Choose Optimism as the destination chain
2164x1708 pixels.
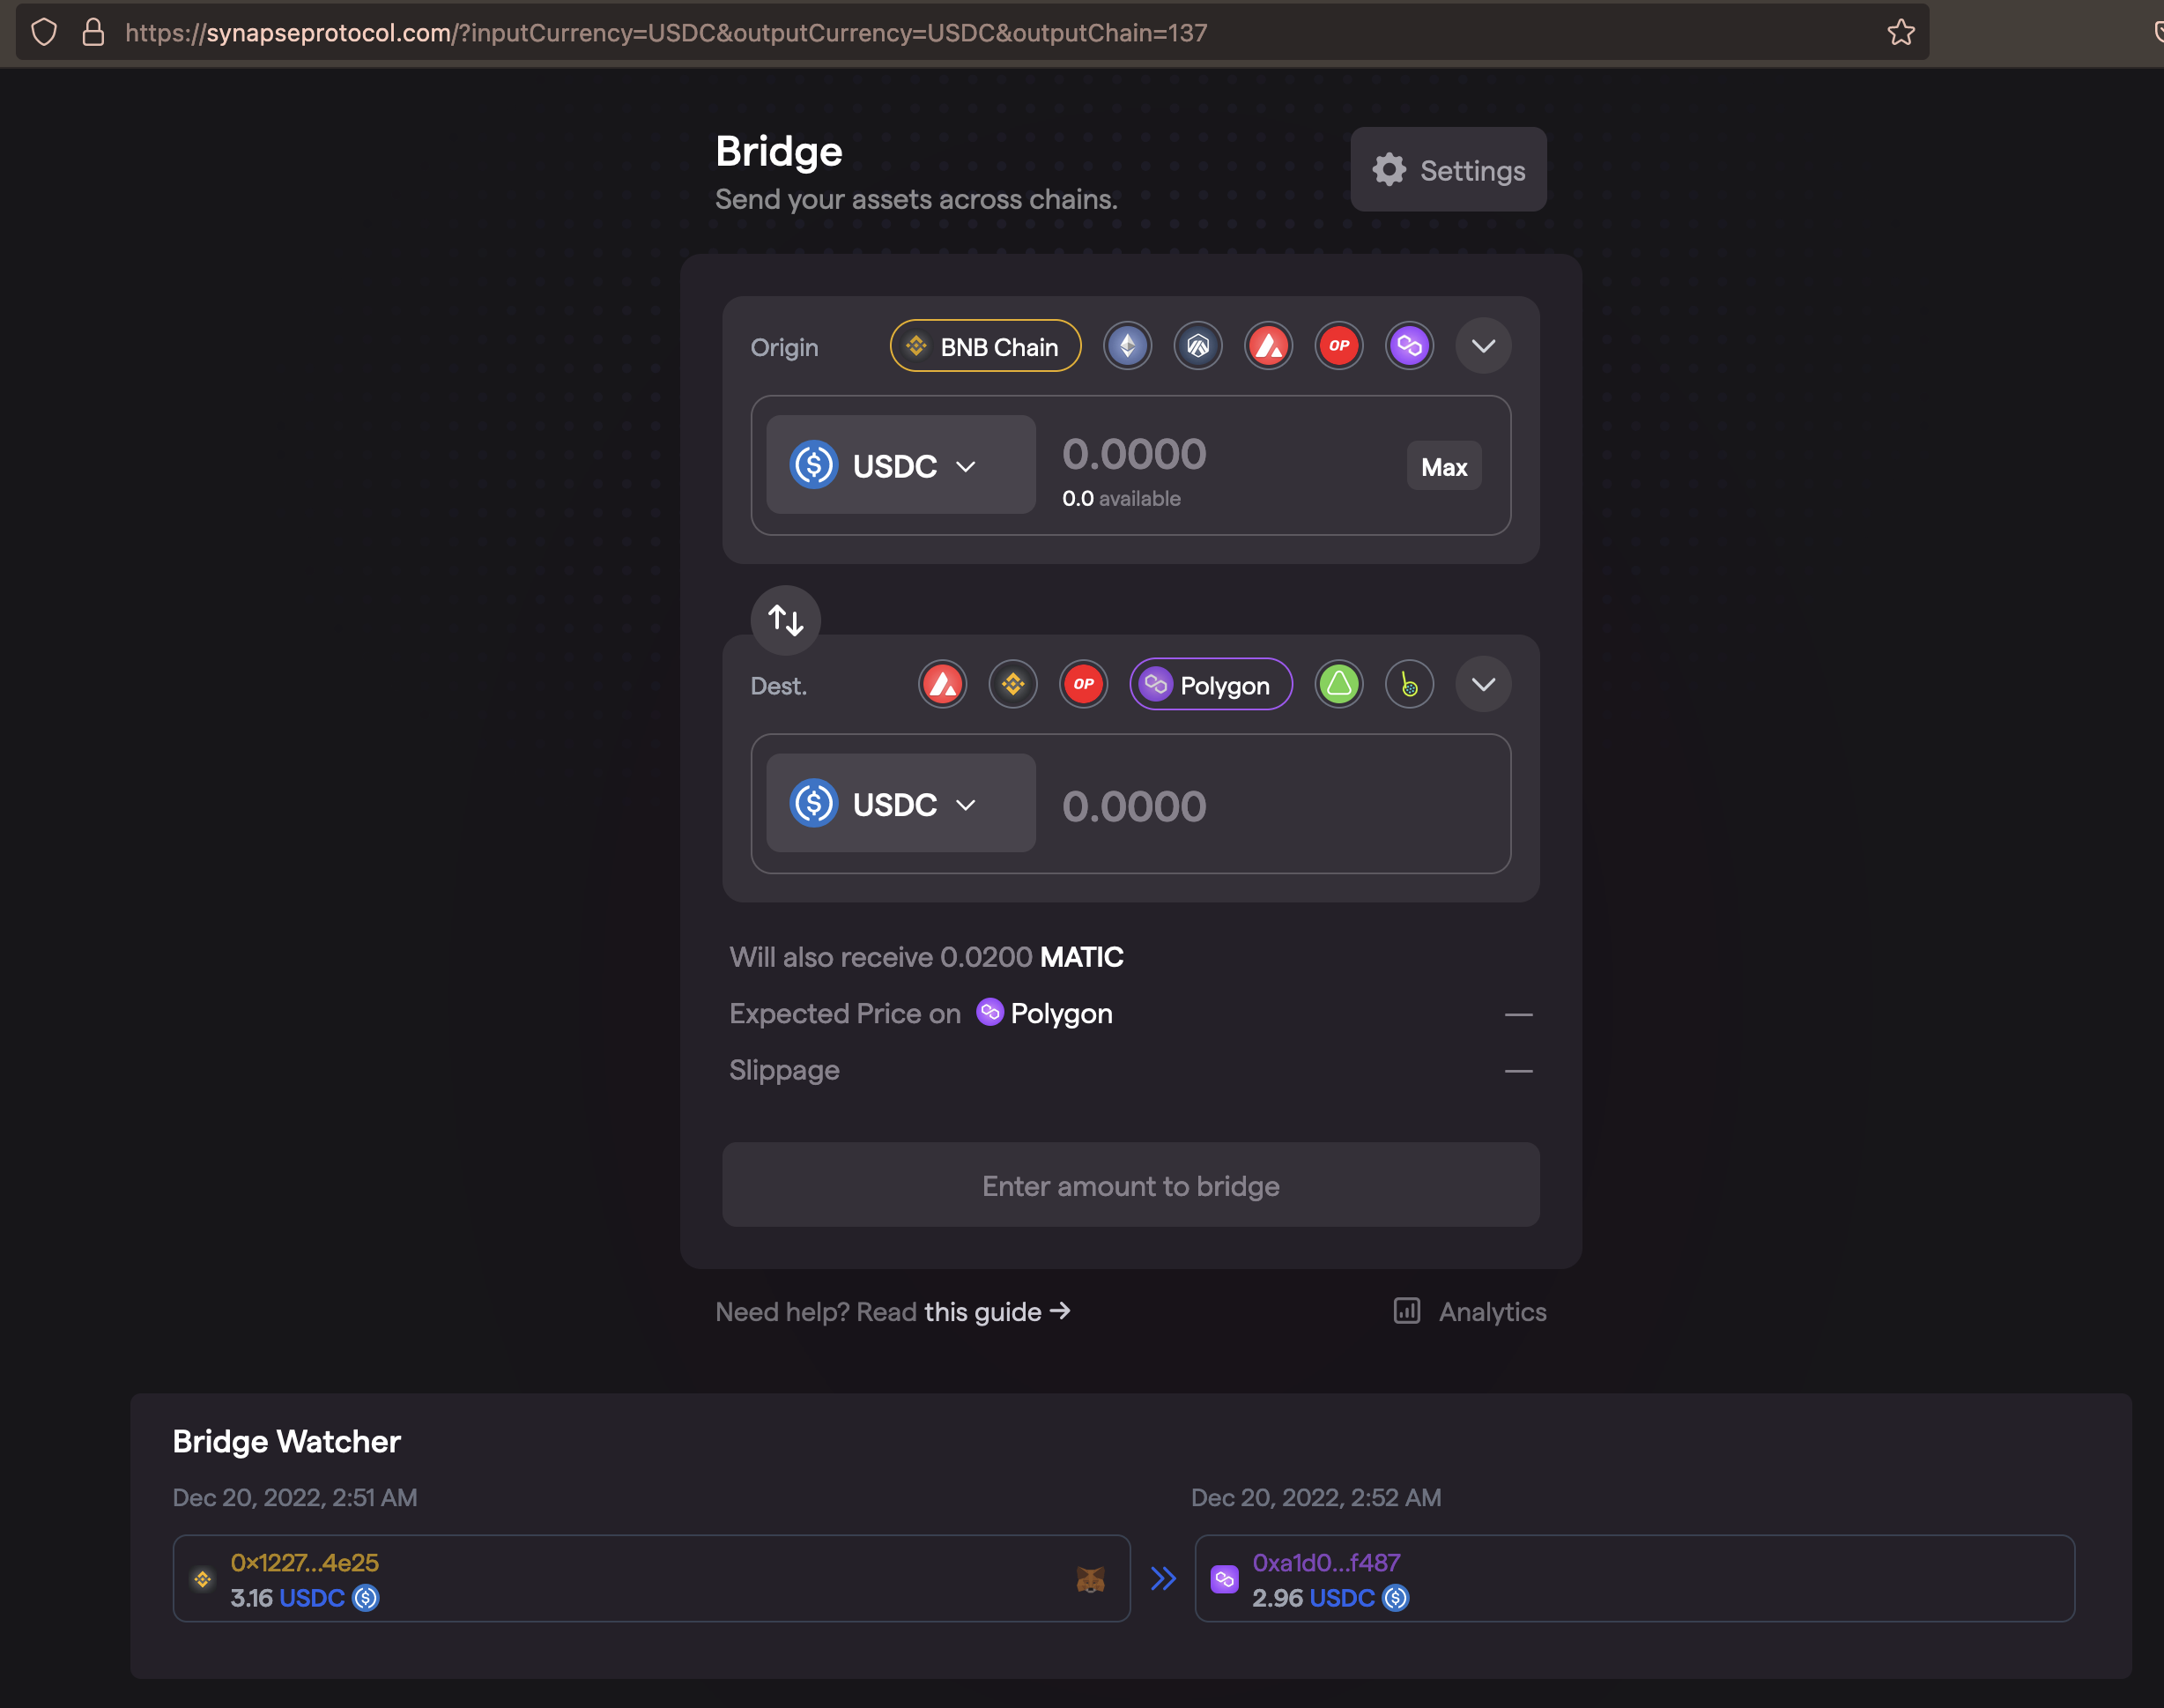point(1084,684)
